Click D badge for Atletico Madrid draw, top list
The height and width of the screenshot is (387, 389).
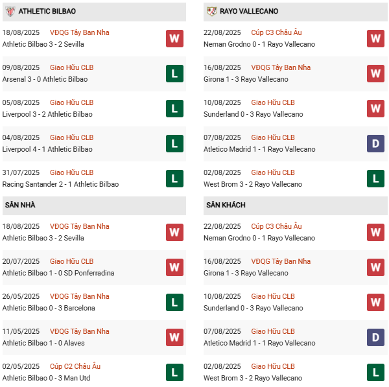[x=376, y=143]
